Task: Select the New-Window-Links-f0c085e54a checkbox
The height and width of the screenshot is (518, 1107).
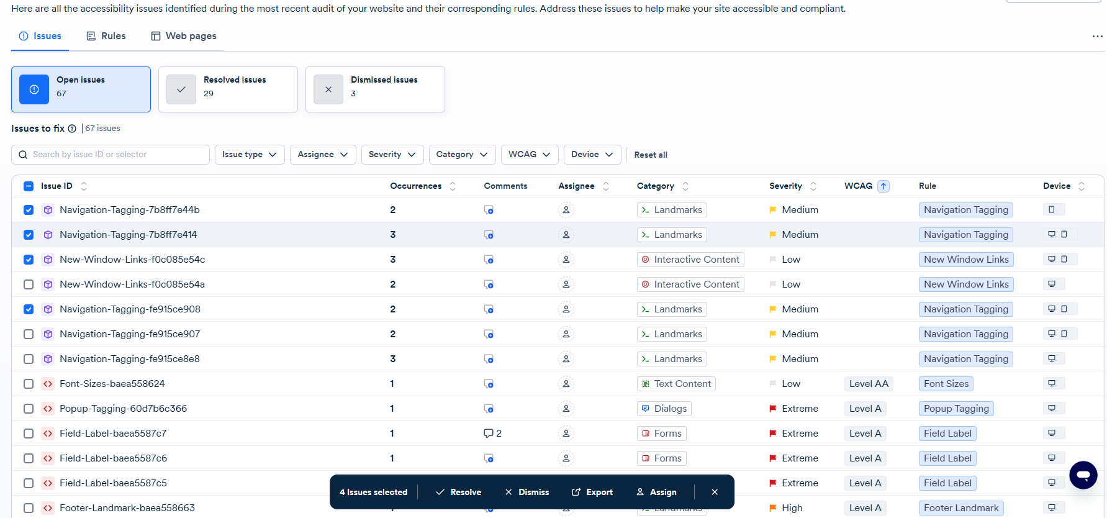Action: pyautogui.click(x=29, y=284)
